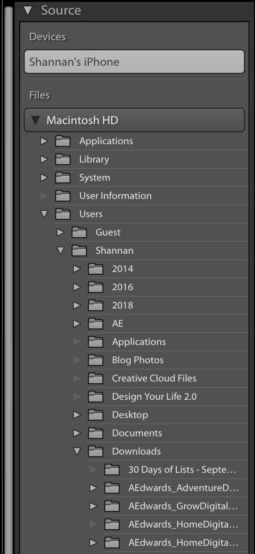255x554 pixels.
Task: Click the 30 Days of Lists folder icon
Action: tap(112, 470)
